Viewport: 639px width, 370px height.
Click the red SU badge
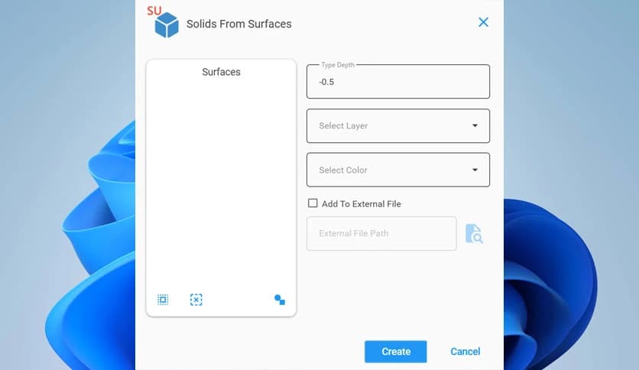[154, 10]
